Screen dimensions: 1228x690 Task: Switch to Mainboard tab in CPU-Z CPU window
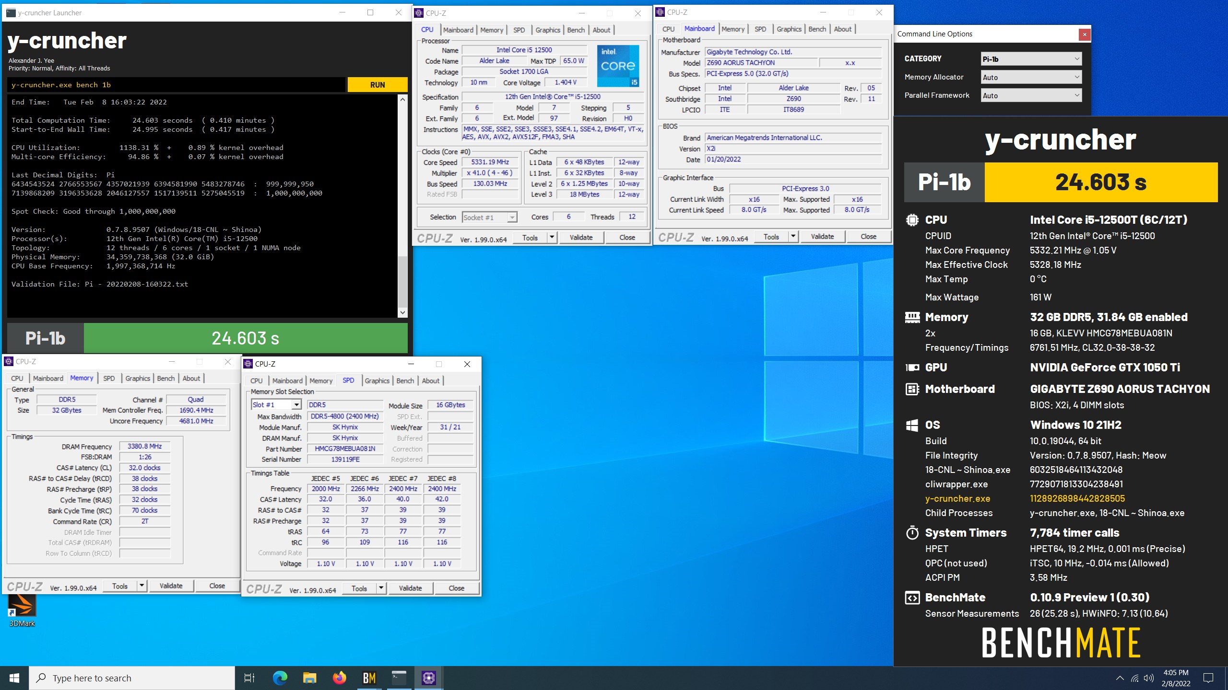click(x=458, y=30)
